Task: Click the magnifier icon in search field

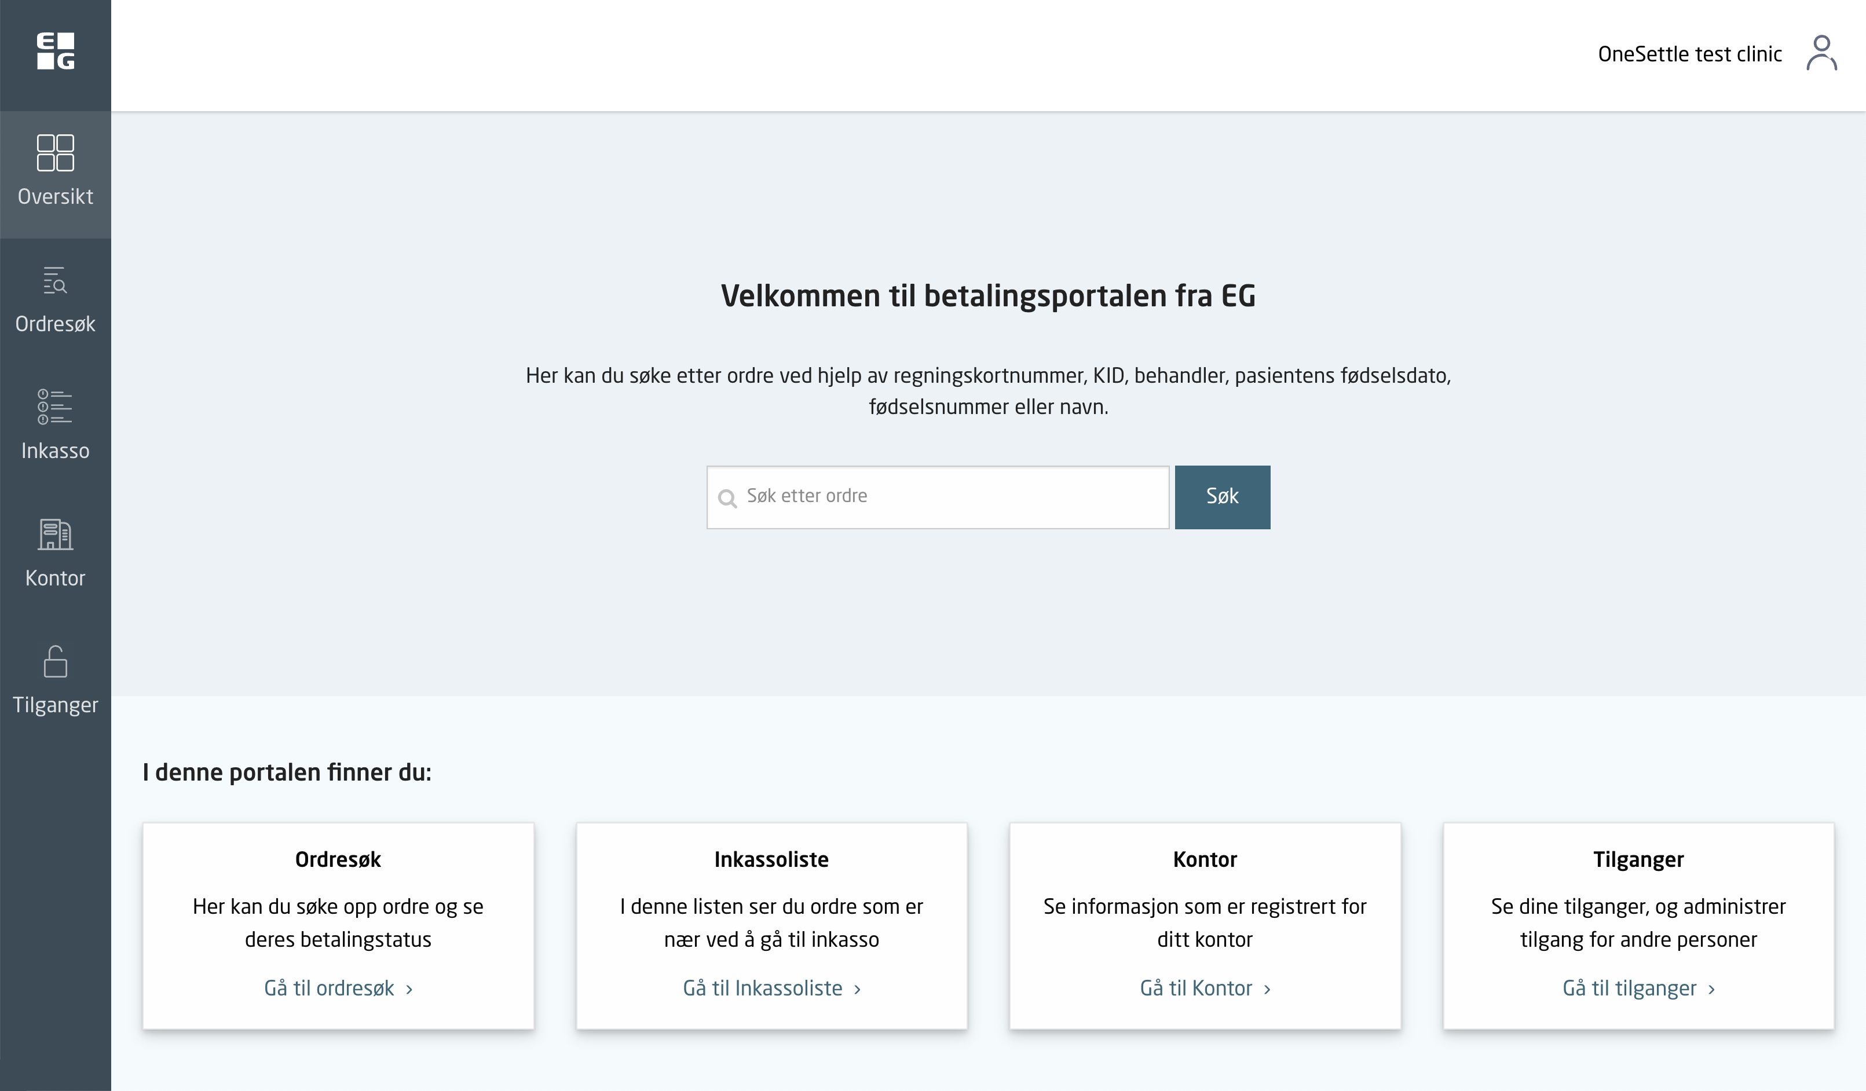Action: (727, 498)
